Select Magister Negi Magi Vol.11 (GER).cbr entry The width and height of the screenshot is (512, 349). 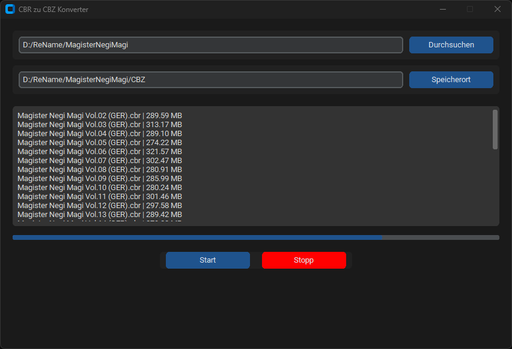100,197
